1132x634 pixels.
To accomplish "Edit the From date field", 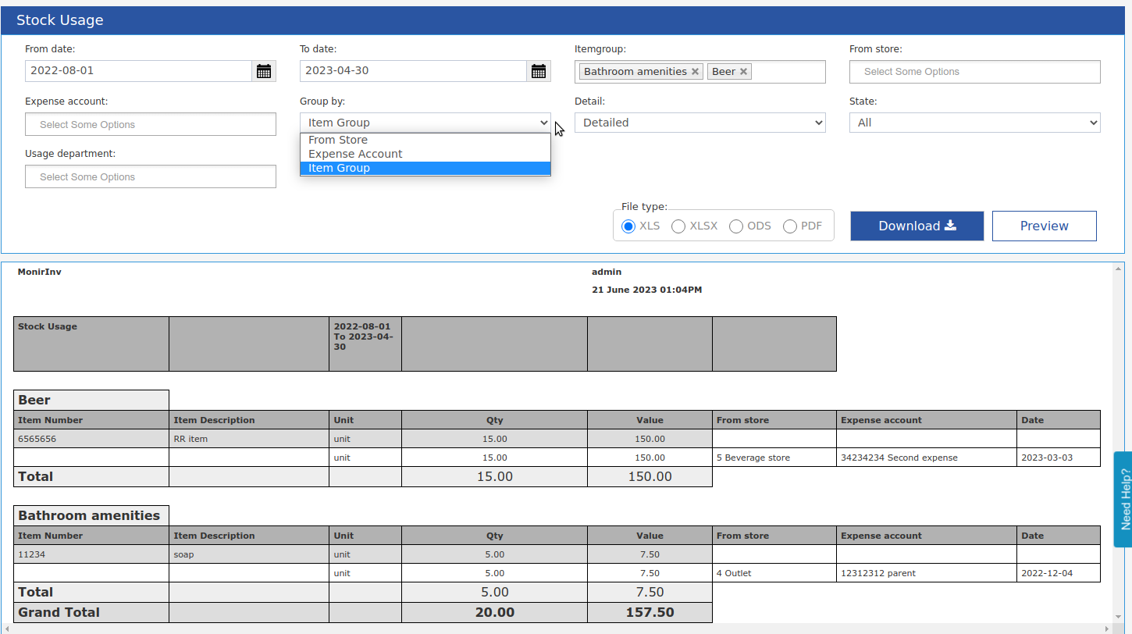I will [x=139, y=71].
